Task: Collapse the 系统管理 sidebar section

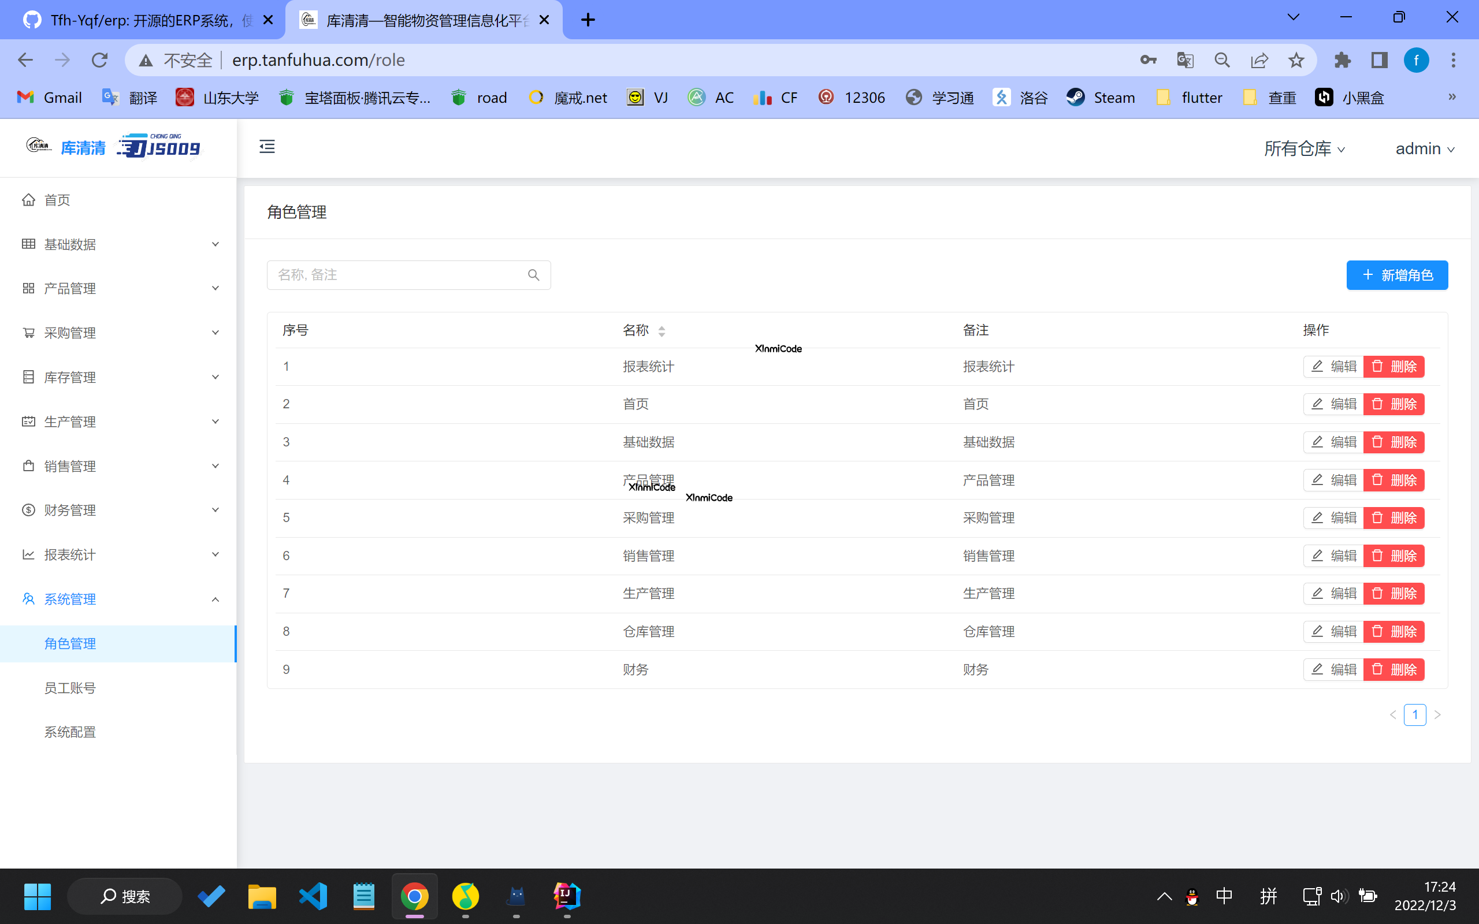Action: click(x=69, y=599)
